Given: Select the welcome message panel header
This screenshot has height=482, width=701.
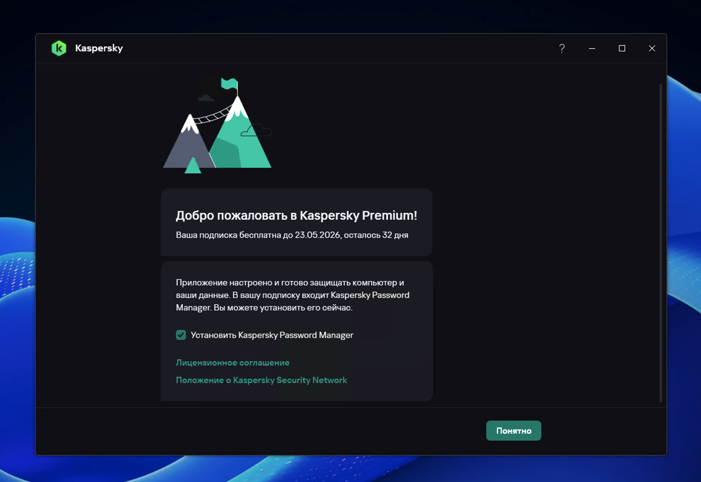Looking at the screenshot, I should point(296,215).
